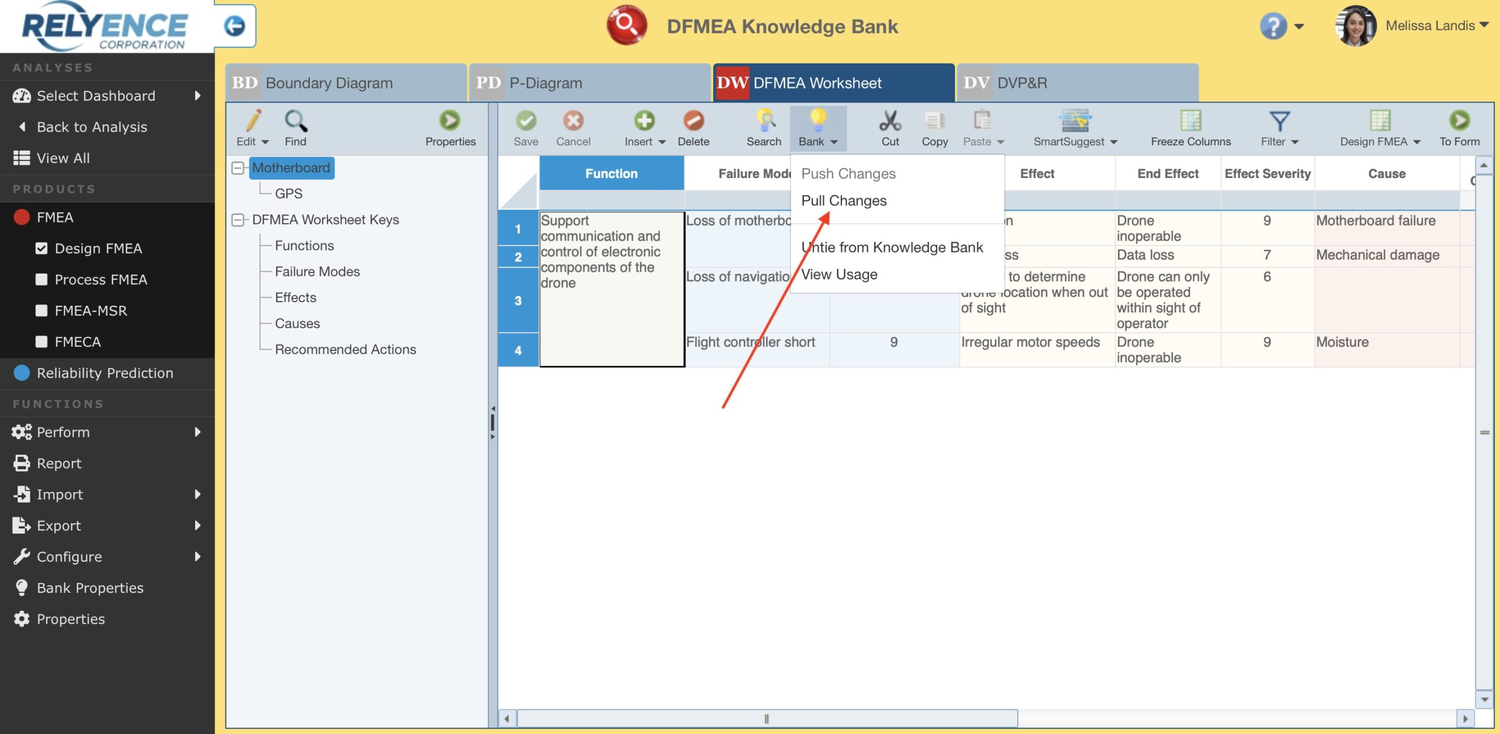The height and width of the screenshot is (734, 1500).
Task: Click 'Irregular motor speeds' effect cell
Action: point(1037,350)
